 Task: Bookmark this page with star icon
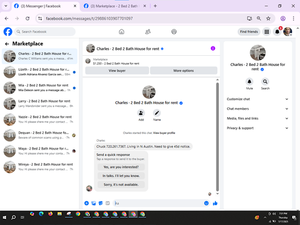(x=268, y=19)
